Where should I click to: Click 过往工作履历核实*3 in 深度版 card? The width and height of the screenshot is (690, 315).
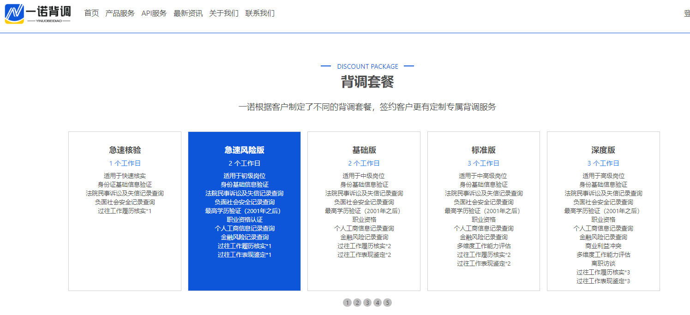(x=603, y=272)
